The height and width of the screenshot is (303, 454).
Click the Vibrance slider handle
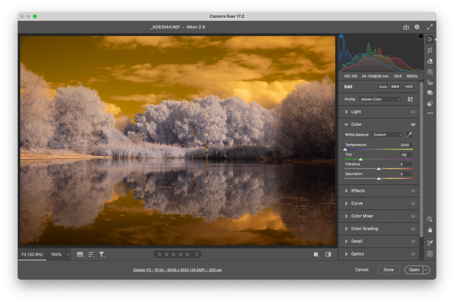click(x=379, y=169)
